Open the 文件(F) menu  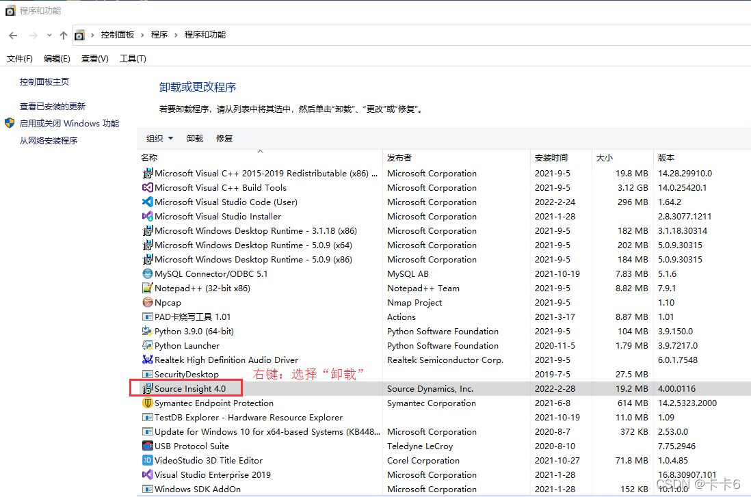20,58
